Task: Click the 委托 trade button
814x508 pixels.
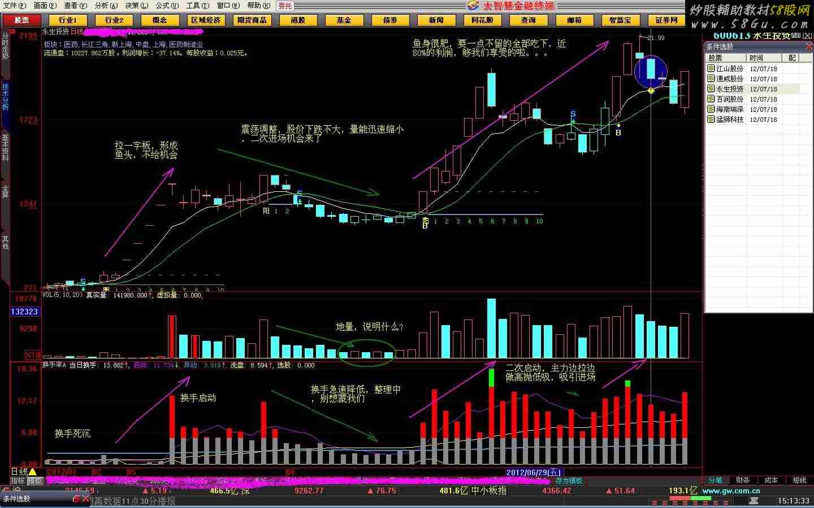Action: 285,6
